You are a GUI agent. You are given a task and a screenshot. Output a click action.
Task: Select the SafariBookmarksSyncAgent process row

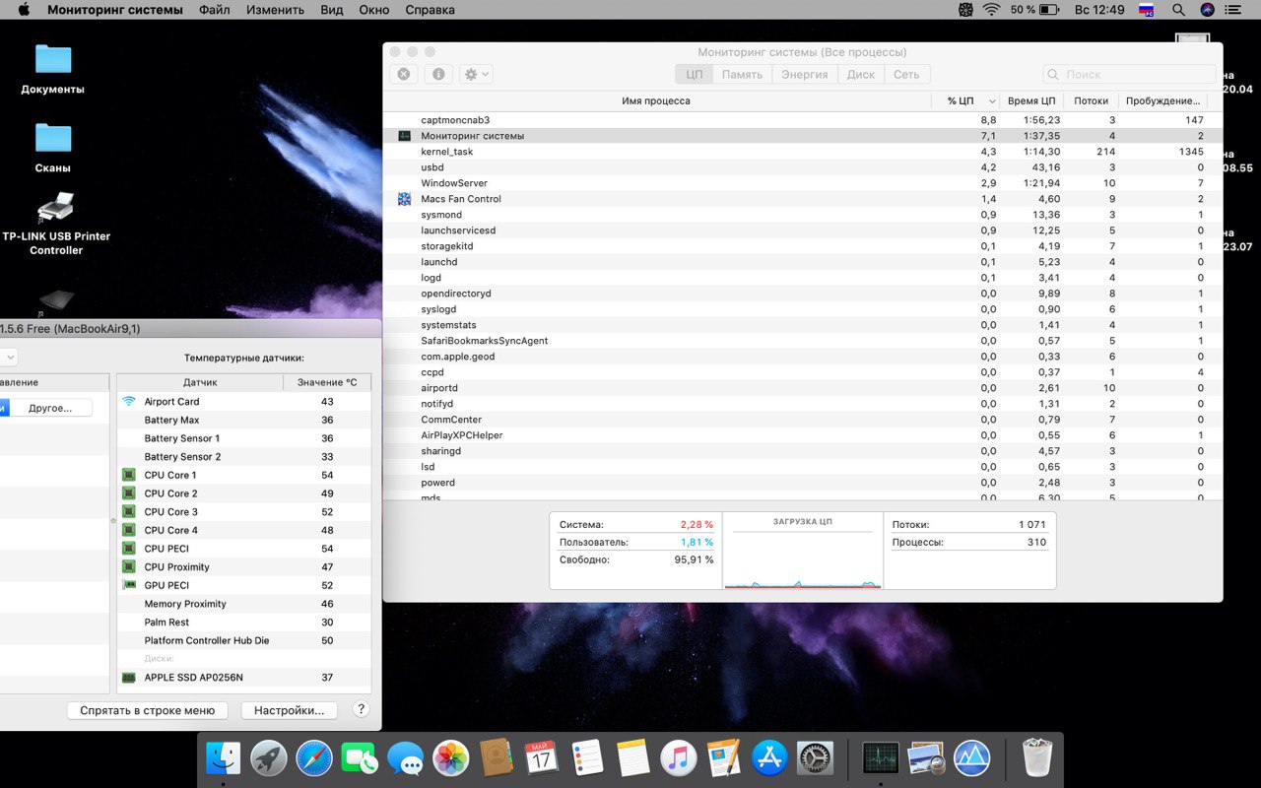[x=802, y=341]
